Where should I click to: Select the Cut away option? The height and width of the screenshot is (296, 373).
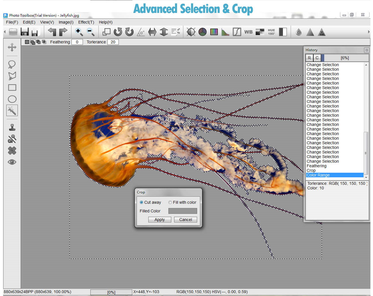pos(141,202)
